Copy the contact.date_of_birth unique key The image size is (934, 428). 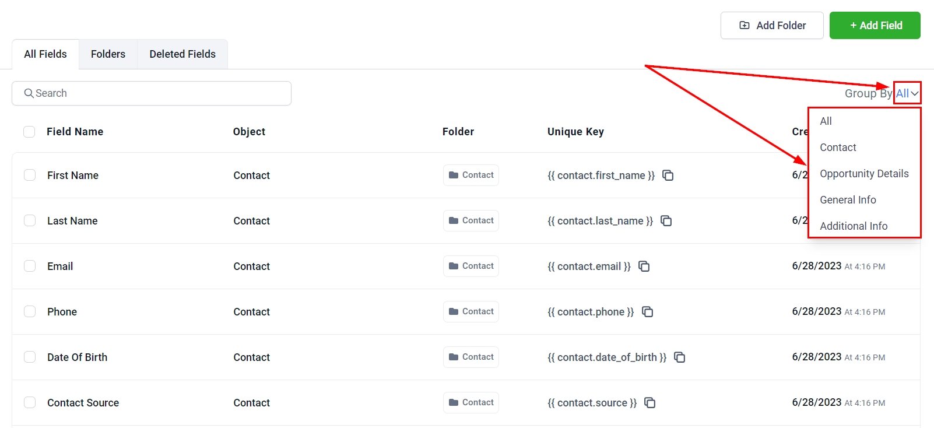coord(680,357)
